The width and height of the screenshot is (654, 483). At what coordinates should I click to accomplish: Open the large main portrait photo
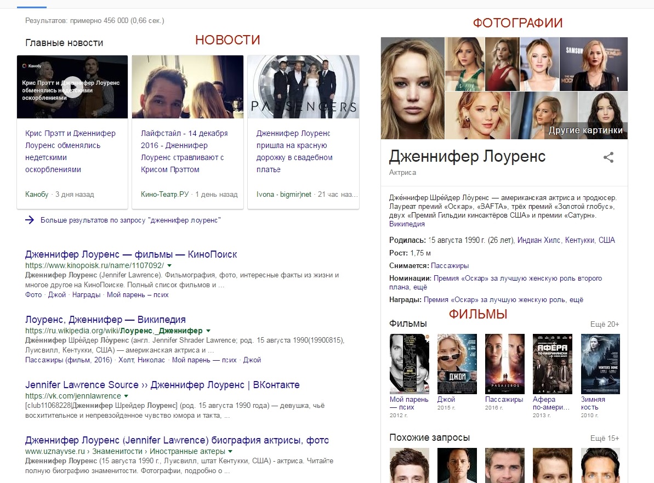[x=412, y=88]
